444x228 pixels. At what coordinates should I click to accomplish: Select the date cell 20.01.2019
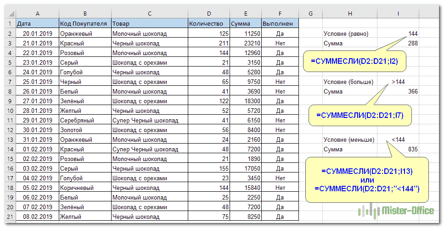pos(37,33)
